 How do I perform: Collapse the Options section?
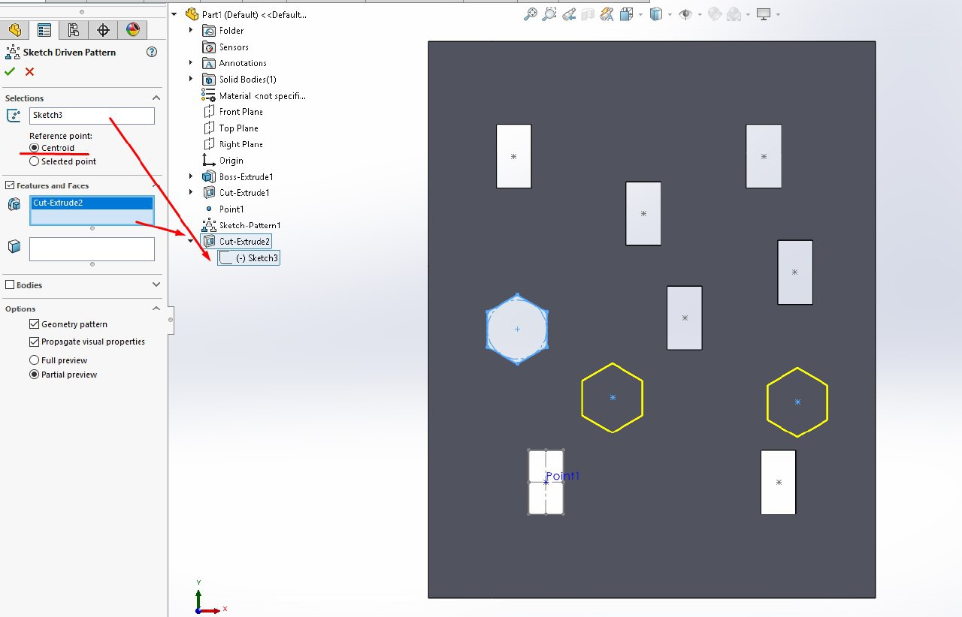tap(156, 308)
